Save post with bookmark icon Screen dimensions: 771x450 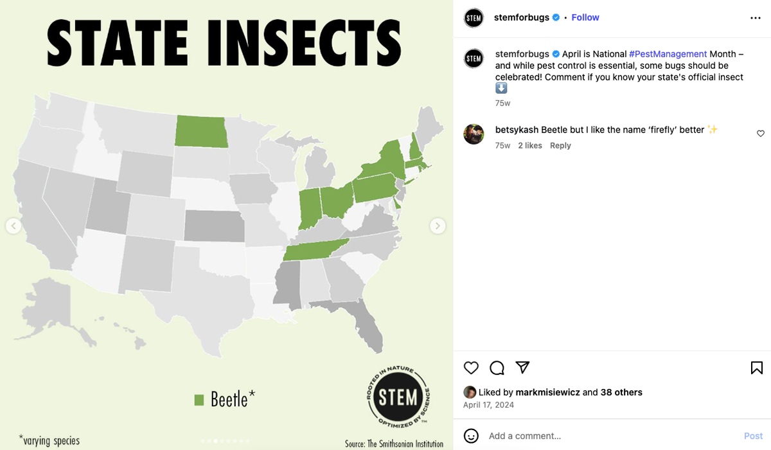tap(757, 368)
